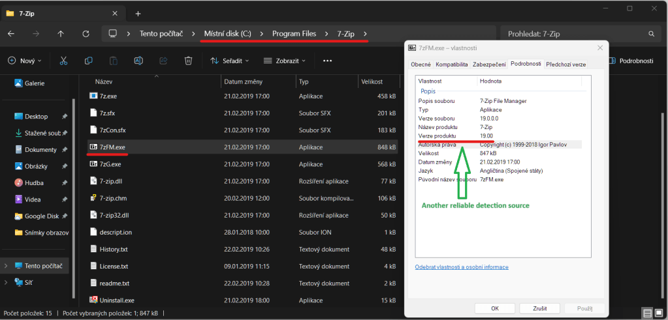Viewport: 668px width, 320px height.
Task: Expand the Tento počítač tree node
Action: 7,266
